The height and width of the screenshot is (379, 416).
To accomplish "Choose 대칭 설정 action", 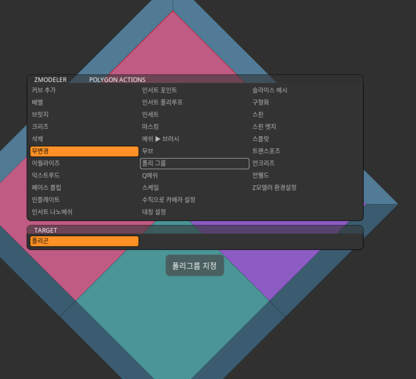I will pos(195,212).
